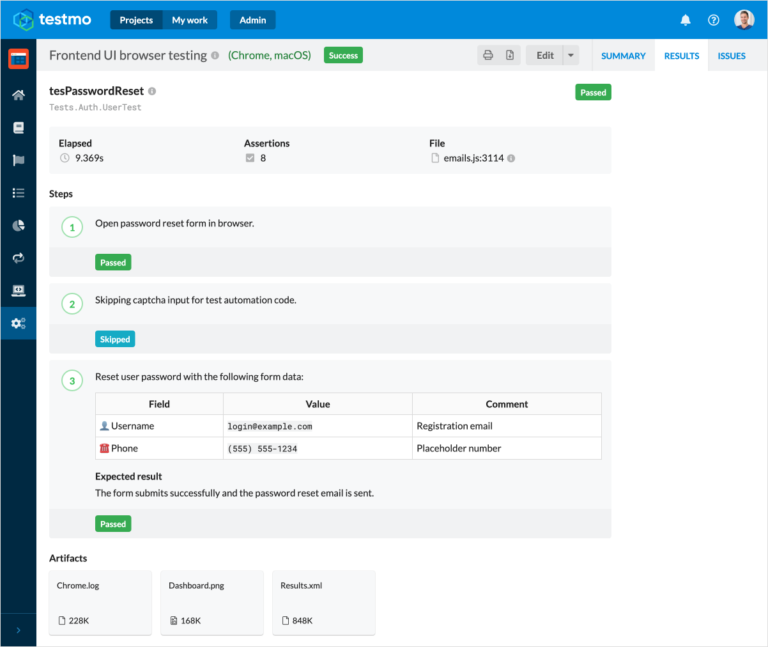Click the export download icon button

pos(510,55)
